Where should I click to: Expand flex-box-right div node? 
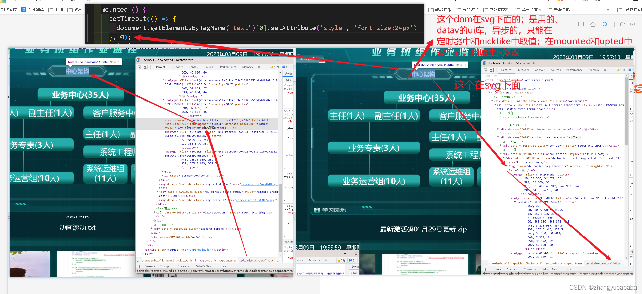pyautogui.click(x=155, y=212)
